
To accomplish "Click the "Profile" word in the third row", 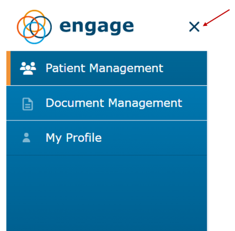I will click(x=84, y=138).
